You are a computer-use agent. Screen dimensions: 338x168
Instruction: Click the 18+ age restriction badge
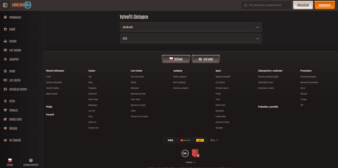[185, 153]
